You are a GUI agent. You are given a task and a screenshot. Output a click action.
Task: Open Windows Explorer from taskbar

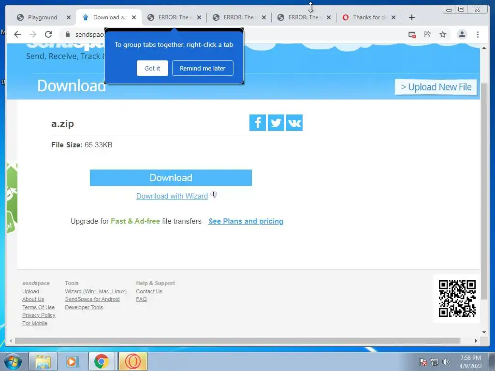pos(43,361)
